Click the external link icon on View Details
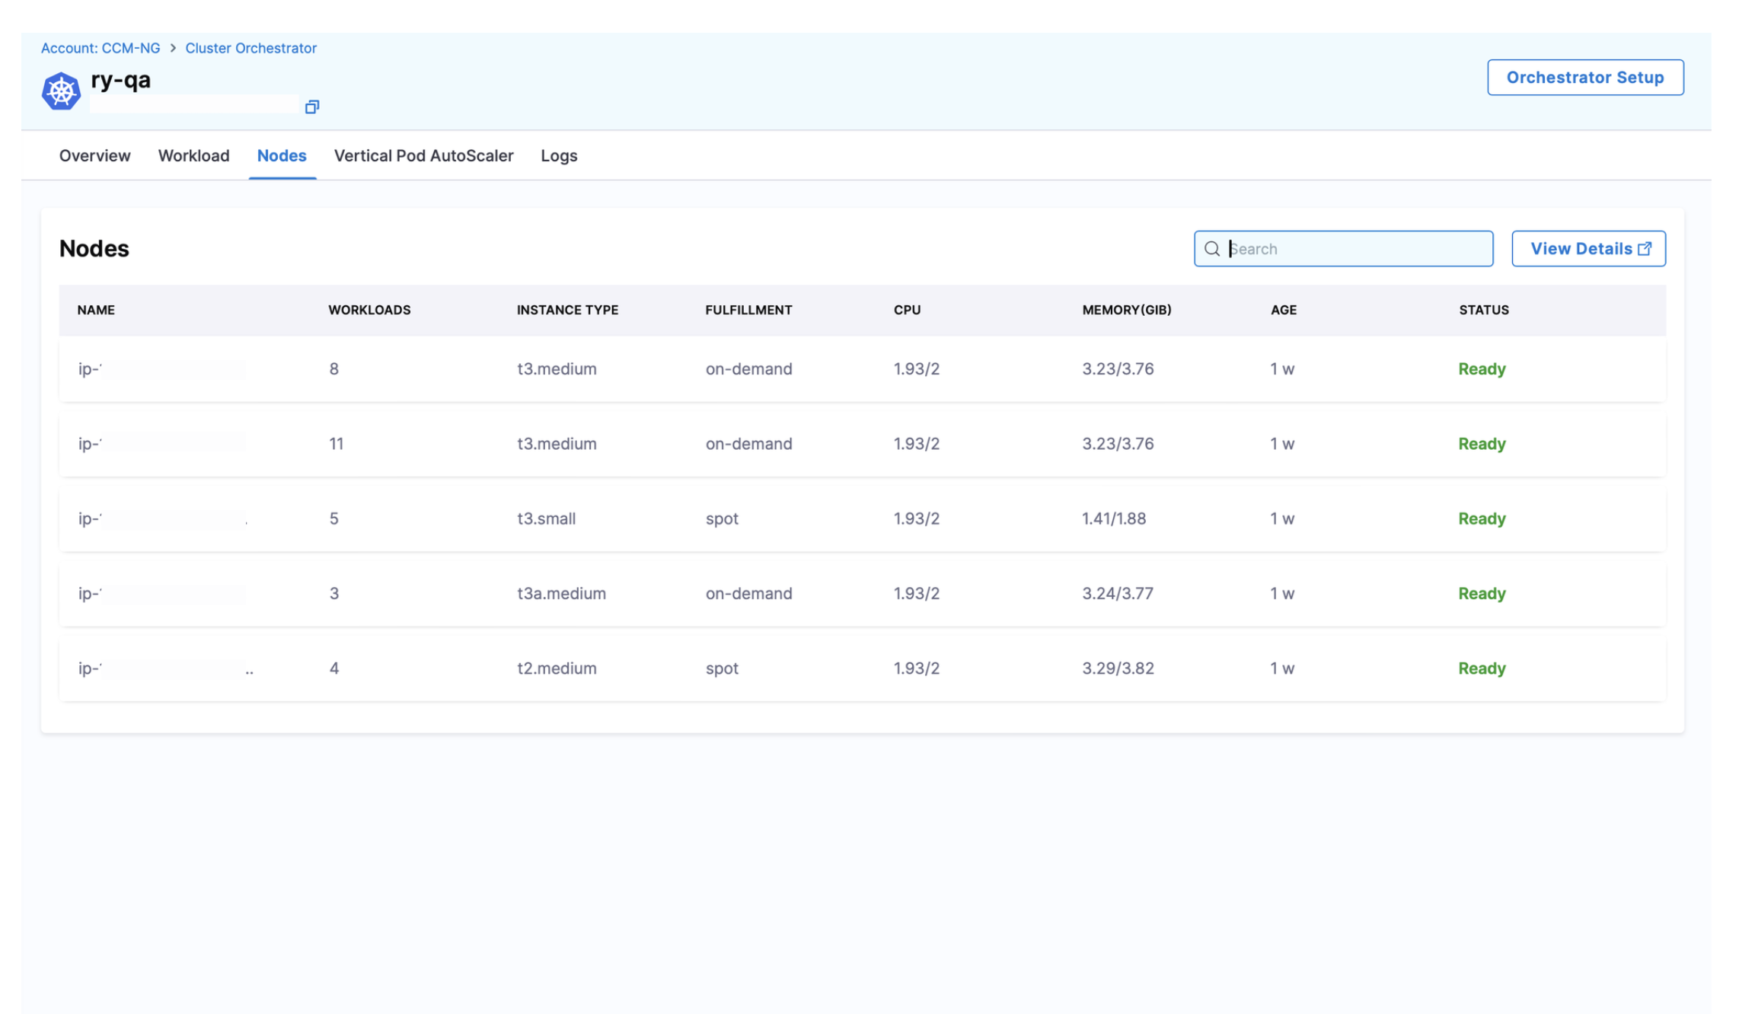 (x=1645, y=249)
